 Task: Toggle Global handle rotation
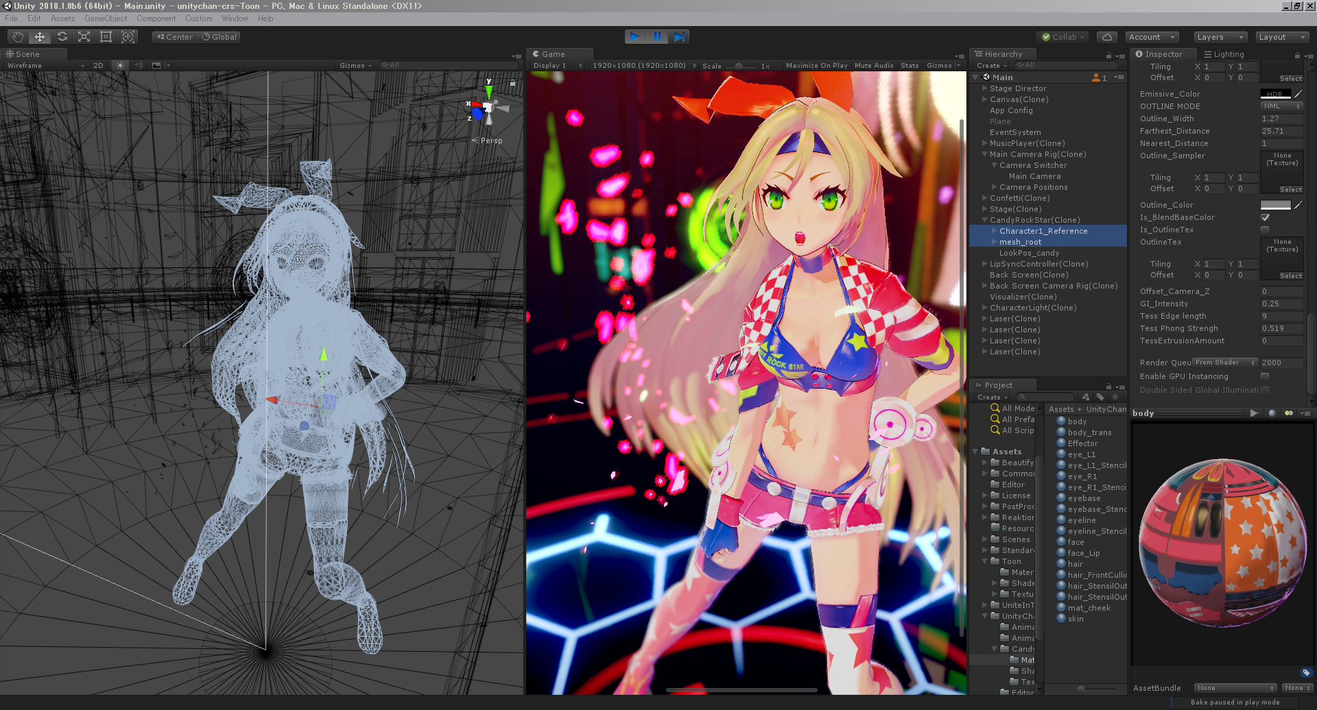coord(219,37)
